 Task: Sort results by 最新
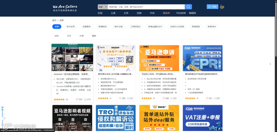pos(94,36)
